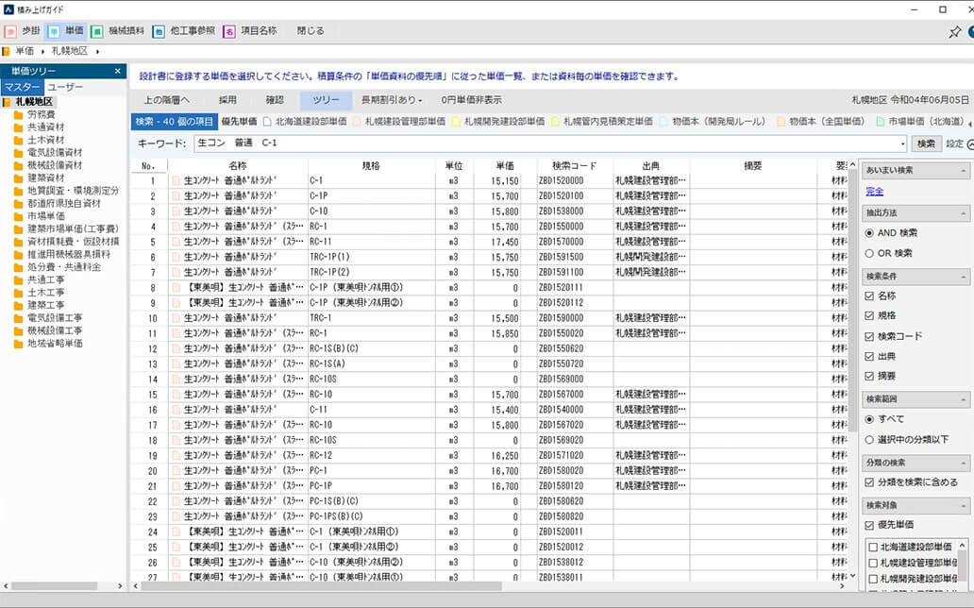Close the 単価ツリー panel with its X
This screenshot has height=608, width=974.
point(117,71)
